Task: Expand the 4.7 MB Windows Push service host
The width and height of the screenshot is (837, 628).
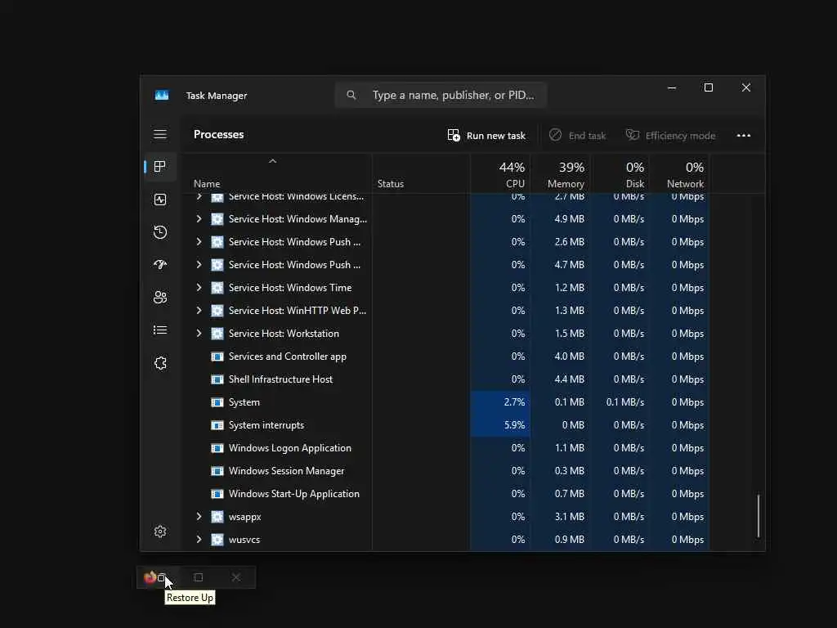Action: (x=199, y=265)
